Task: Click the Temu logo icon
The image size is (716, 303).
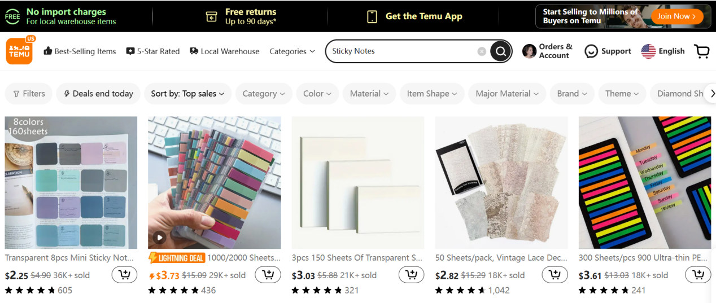Action: 19,51
